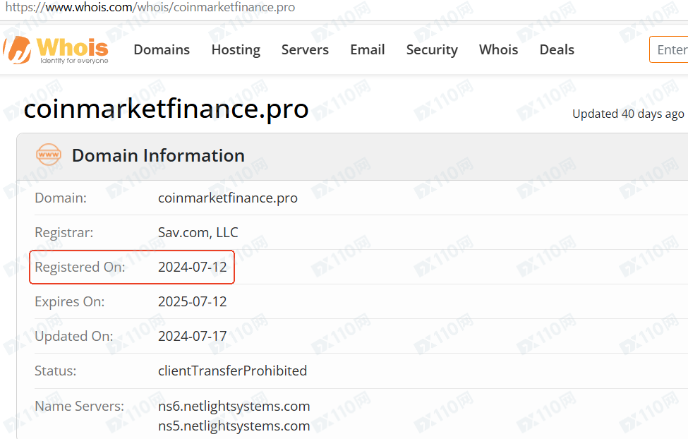Image resolution: width=688 pixels, height=439 pixels.
Task: Open the Hosting menu
Action: (236, 49)
